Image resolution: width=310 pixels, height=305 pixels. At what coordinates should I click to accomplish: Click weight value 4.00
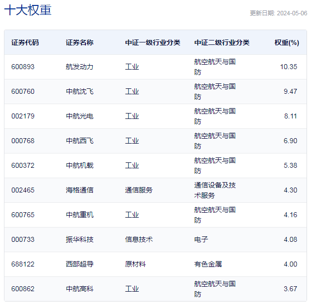pyautogui.click(x=290, y=264)
